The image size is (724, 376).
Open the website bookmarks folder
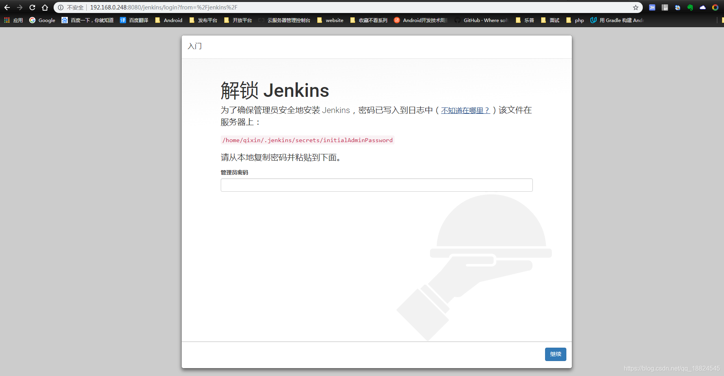click(330, 20)
